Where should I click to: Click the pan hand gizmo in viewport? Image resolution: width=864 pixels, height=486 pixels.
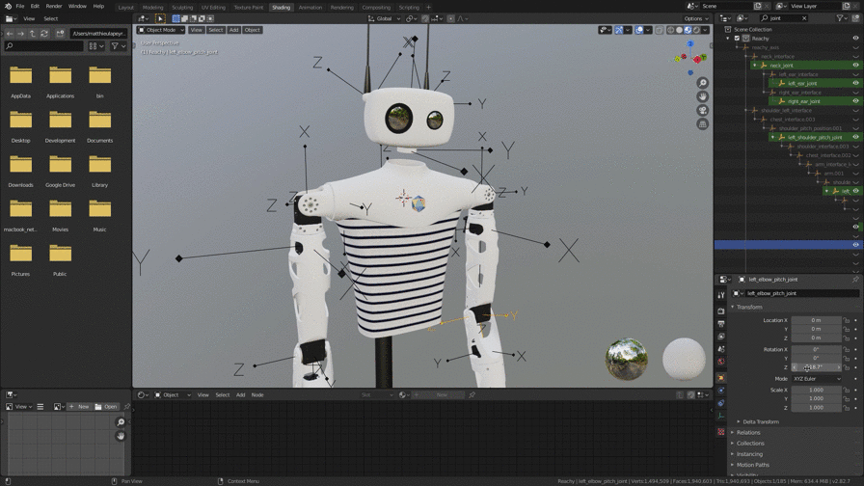703,96
